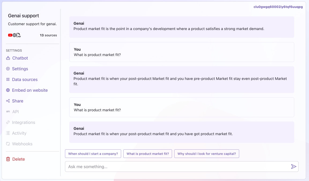The width and height of the screenshot is (309, 181).
Task: Click the Chatbot robot icon
Action: (x=8, y=58)
